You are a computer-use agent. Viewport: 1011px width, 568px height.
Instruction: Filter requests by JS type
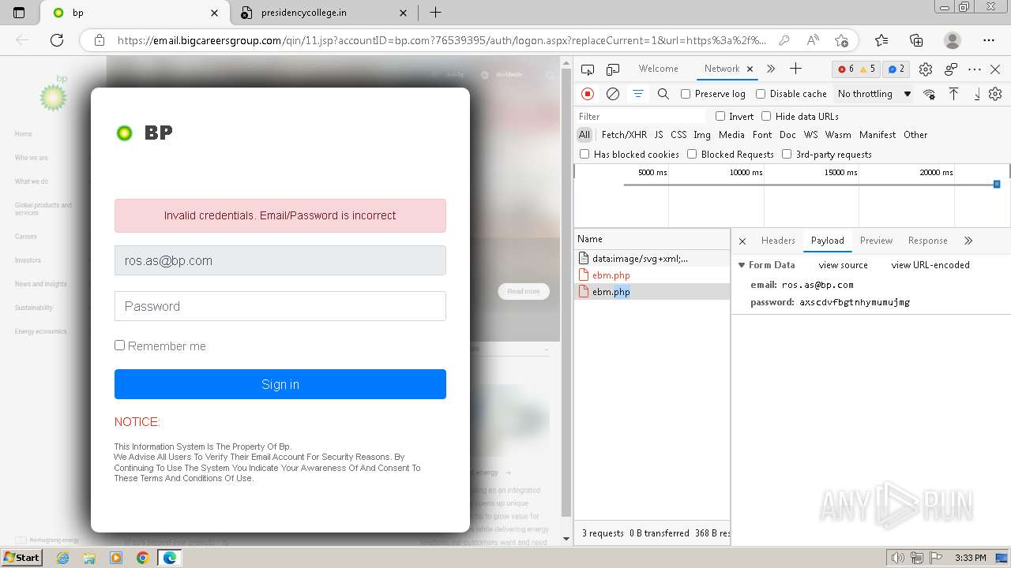659,135
